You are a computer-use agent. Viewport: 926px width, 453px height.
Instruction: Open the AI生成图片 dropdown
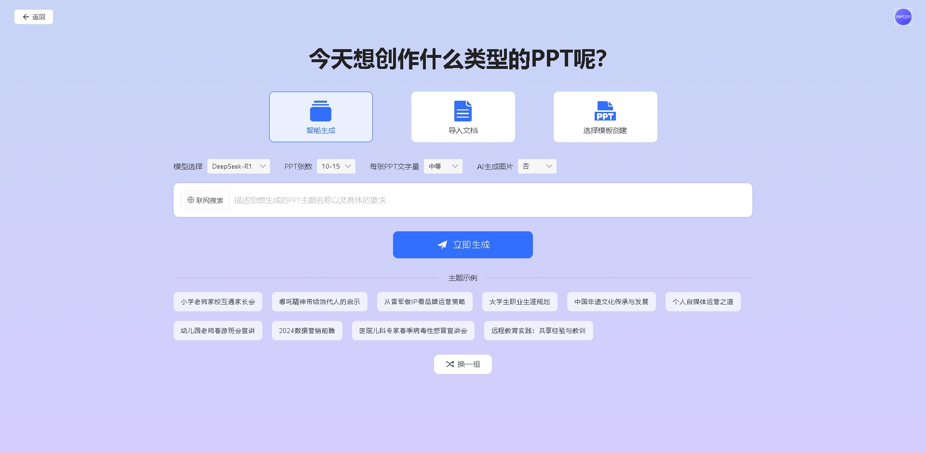point(537,166)
